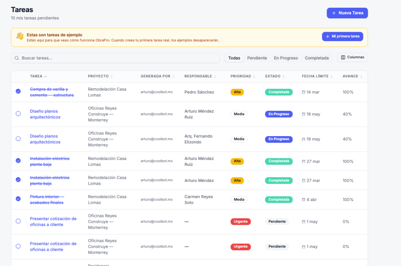Open the Pintura interior — acabados finales task
This screenshot has width=401, height=266.
click(47, 199)
